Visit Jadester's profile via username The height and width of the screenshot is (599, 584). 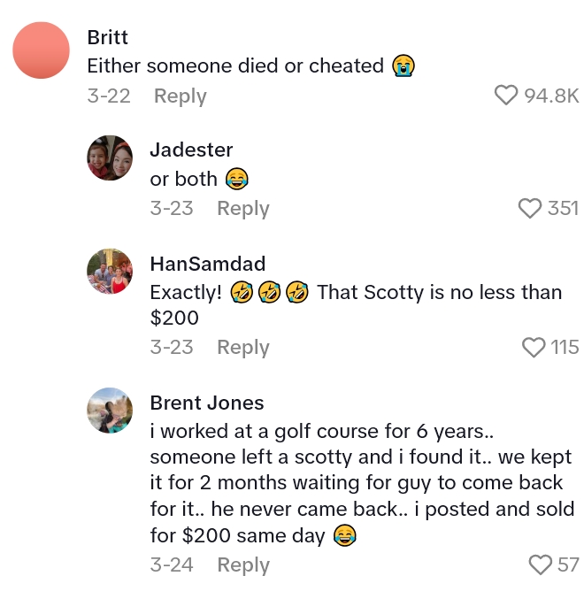(x=189, y=150)
